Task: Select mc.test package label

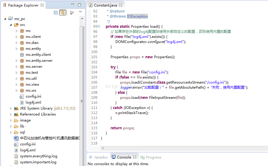Action: [32, 73]
